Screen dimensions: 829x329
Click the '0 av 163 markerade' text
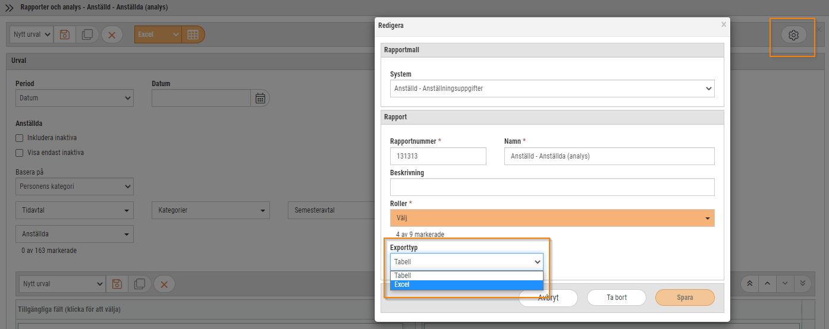[49, 251]
